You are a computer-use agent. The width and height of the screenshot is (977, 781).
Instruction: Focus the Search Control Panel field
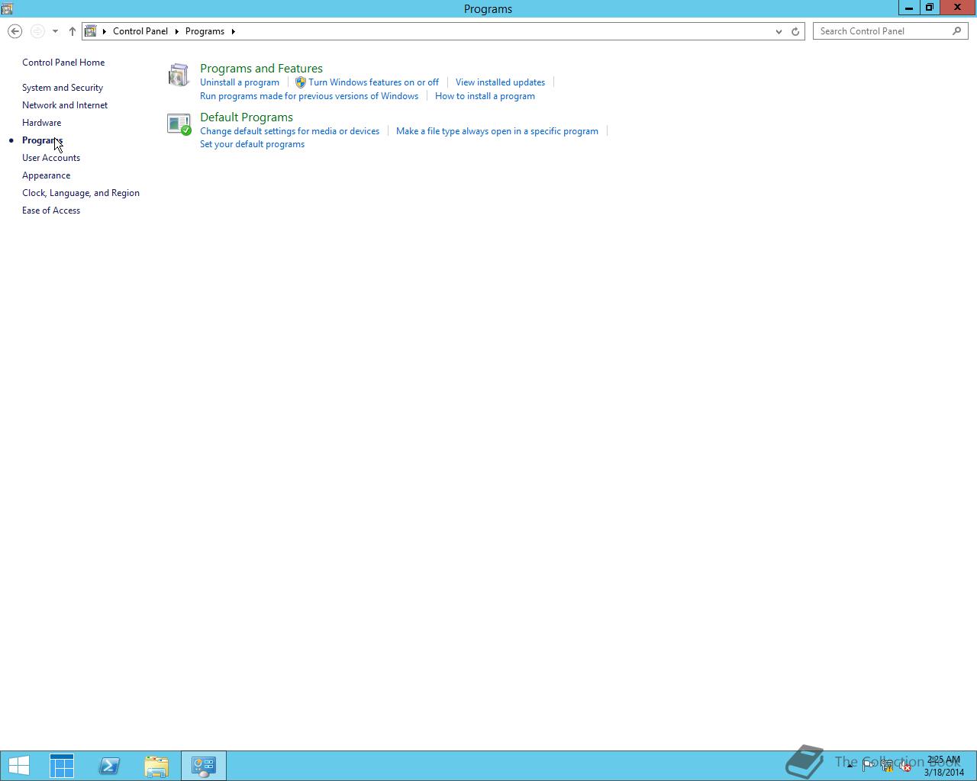882,31
